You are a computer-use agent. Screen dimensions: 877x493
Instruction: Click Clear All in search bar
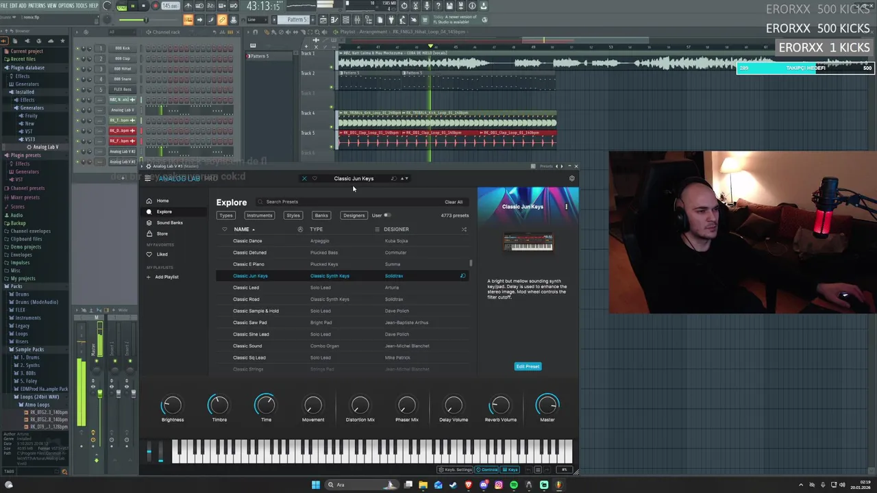(454, 202)
